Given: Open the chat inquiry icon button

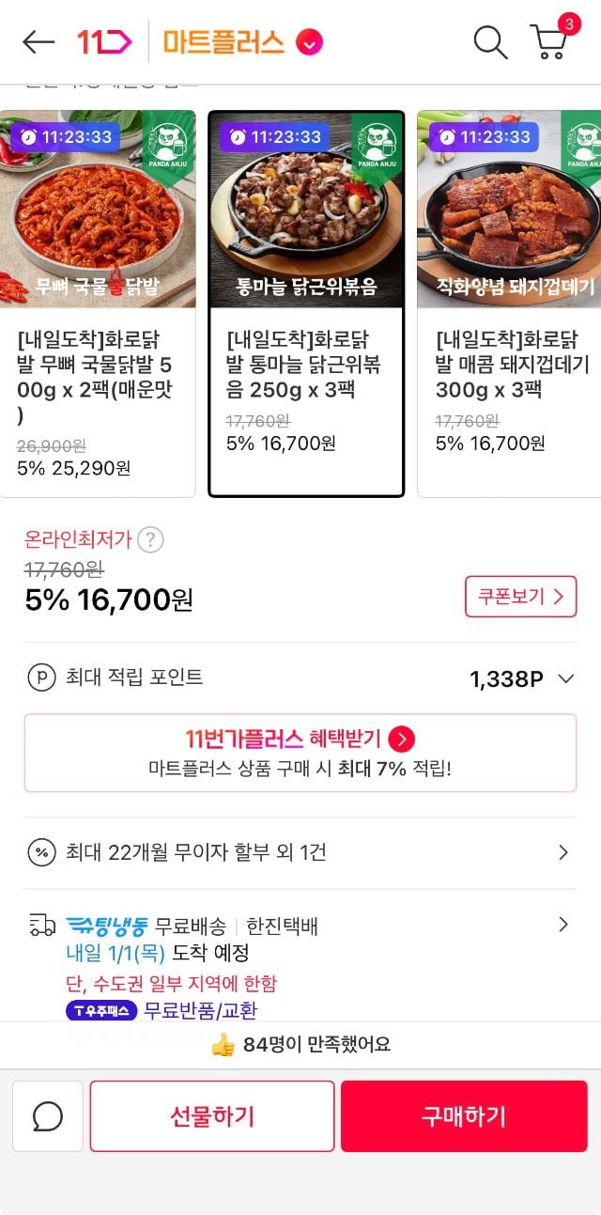Looking at the screenshot, I should click(48, 1116).
